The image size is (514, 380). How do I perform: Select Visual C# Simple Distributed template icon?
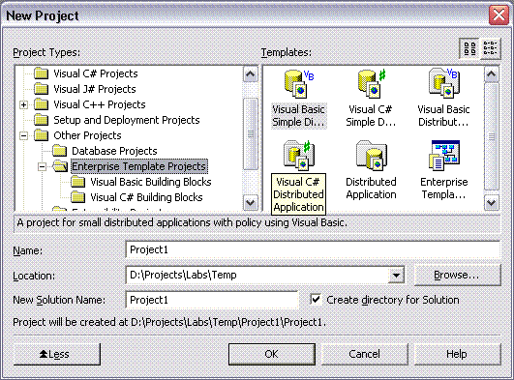point(372,84)
